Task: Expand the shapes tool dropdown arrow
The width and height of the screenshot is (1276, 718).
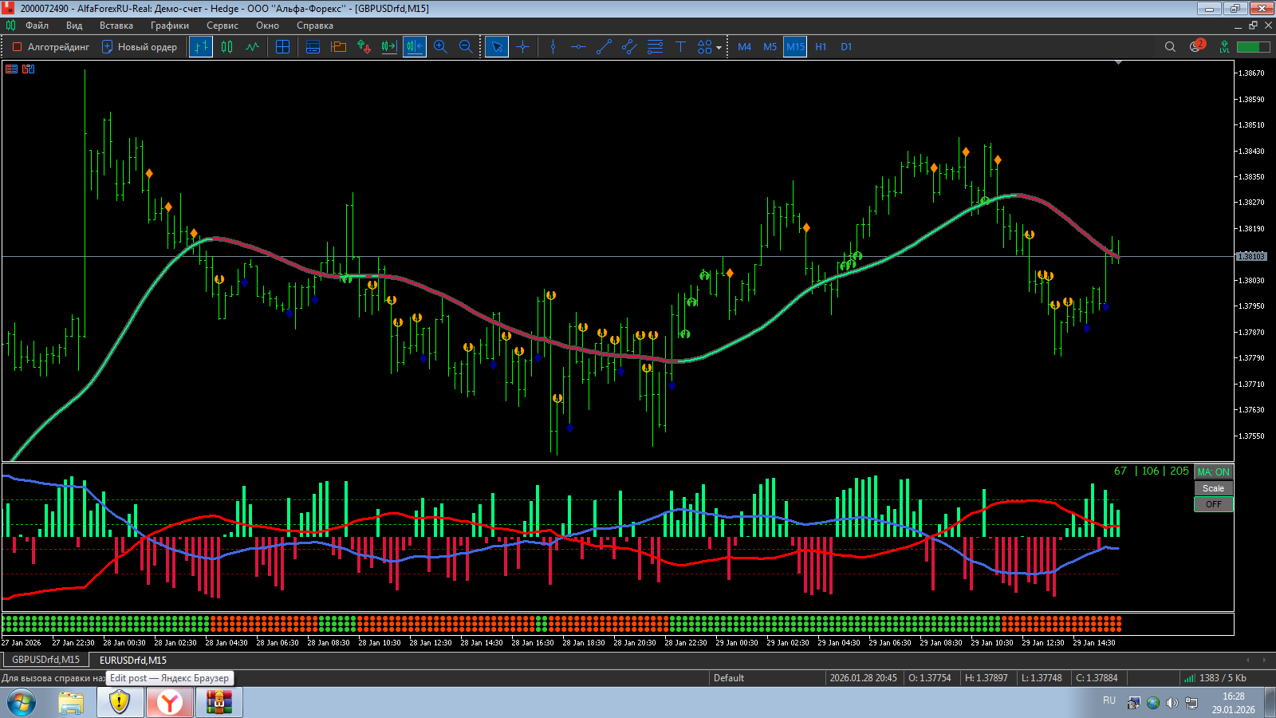Action: (719, 48)
